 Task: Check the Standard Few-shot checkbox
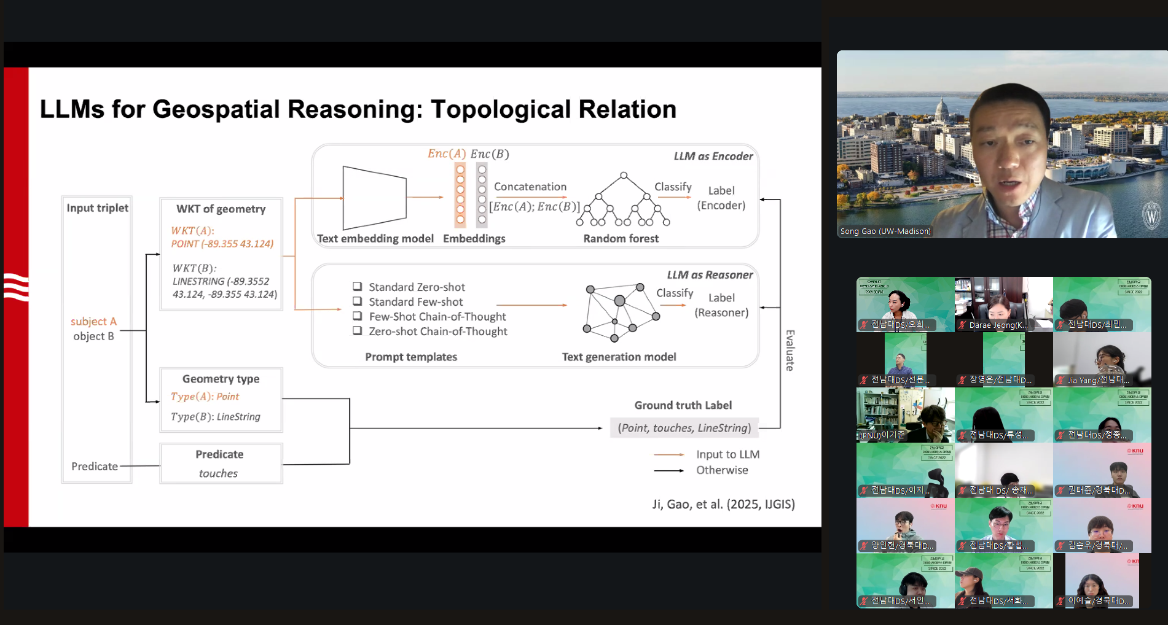(x=358, y=301)
